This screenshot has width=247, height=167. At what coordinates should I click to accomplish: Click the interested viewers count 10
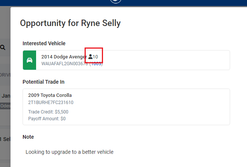tap(95, 57)
